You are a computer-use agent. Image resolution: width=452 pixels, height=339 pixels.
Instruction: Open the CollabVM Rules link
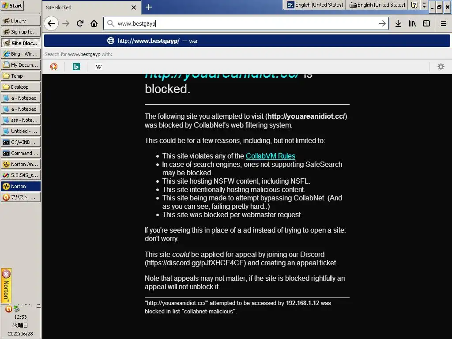(x=271, y=156)
